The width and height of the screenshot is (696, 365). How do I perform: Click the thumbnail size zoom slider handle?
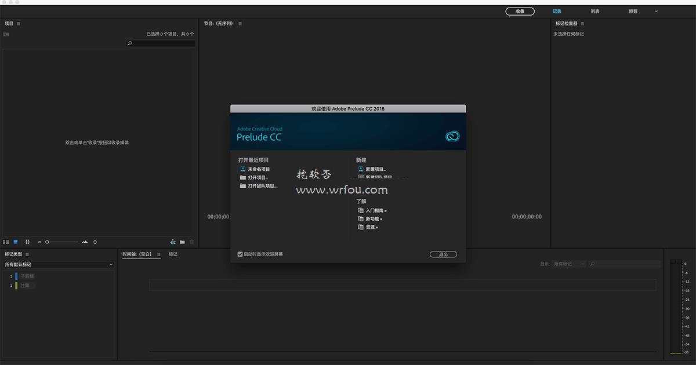[x=47, y=242]
